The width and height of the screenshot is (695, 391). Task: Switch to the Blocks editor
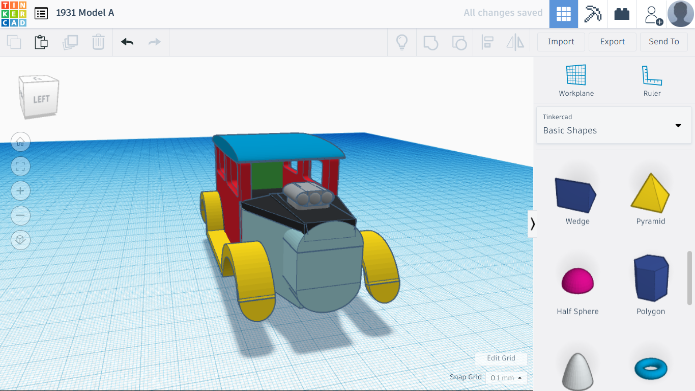point(593,14)
